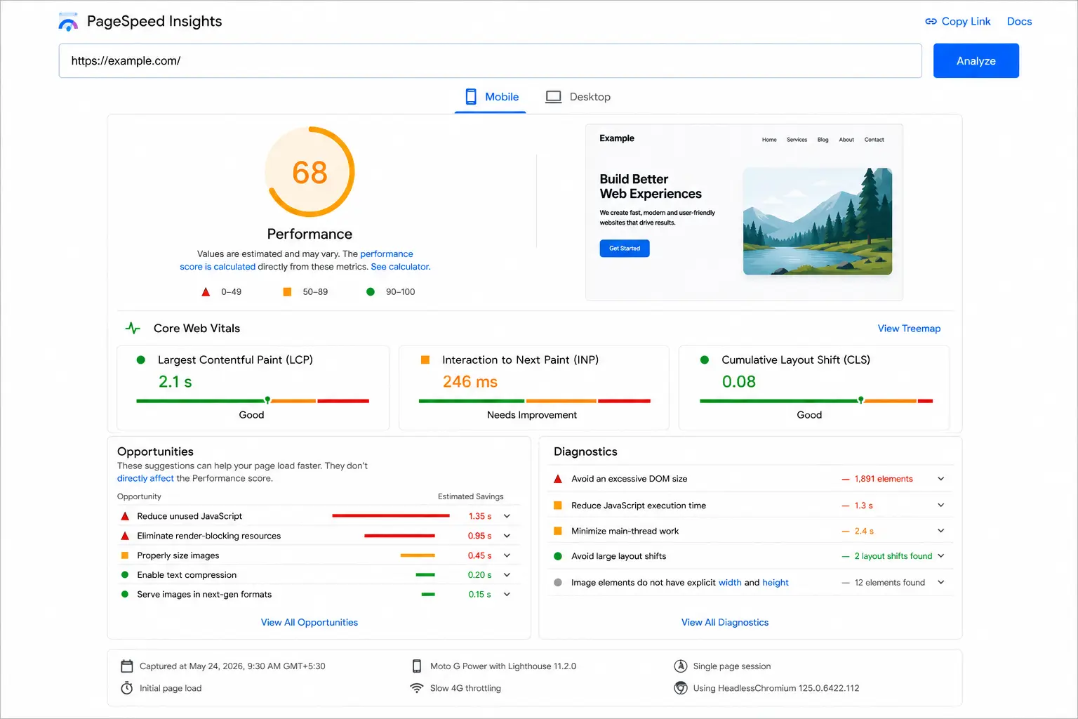
Task: Click the red triangle beside Reduce unused JavaScript
Action: click(x=125, y=516)
